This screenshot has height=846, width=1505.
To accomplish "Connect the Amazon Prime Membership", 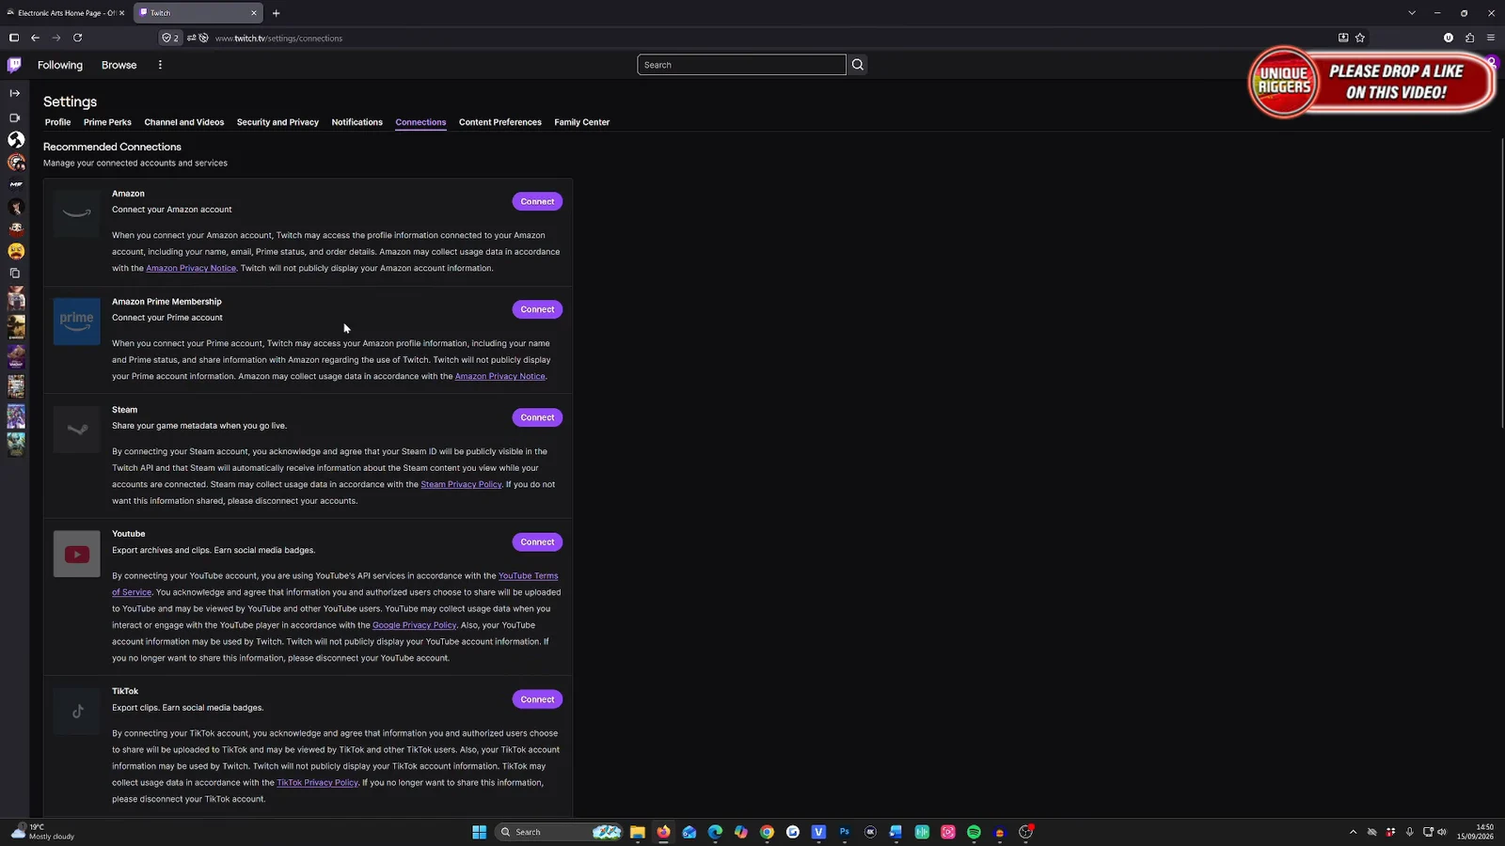I will coord(537,309).
